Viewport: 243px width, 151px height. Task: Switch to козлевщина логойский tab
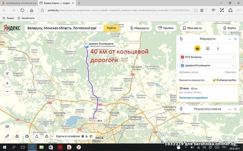coord(19,3)
